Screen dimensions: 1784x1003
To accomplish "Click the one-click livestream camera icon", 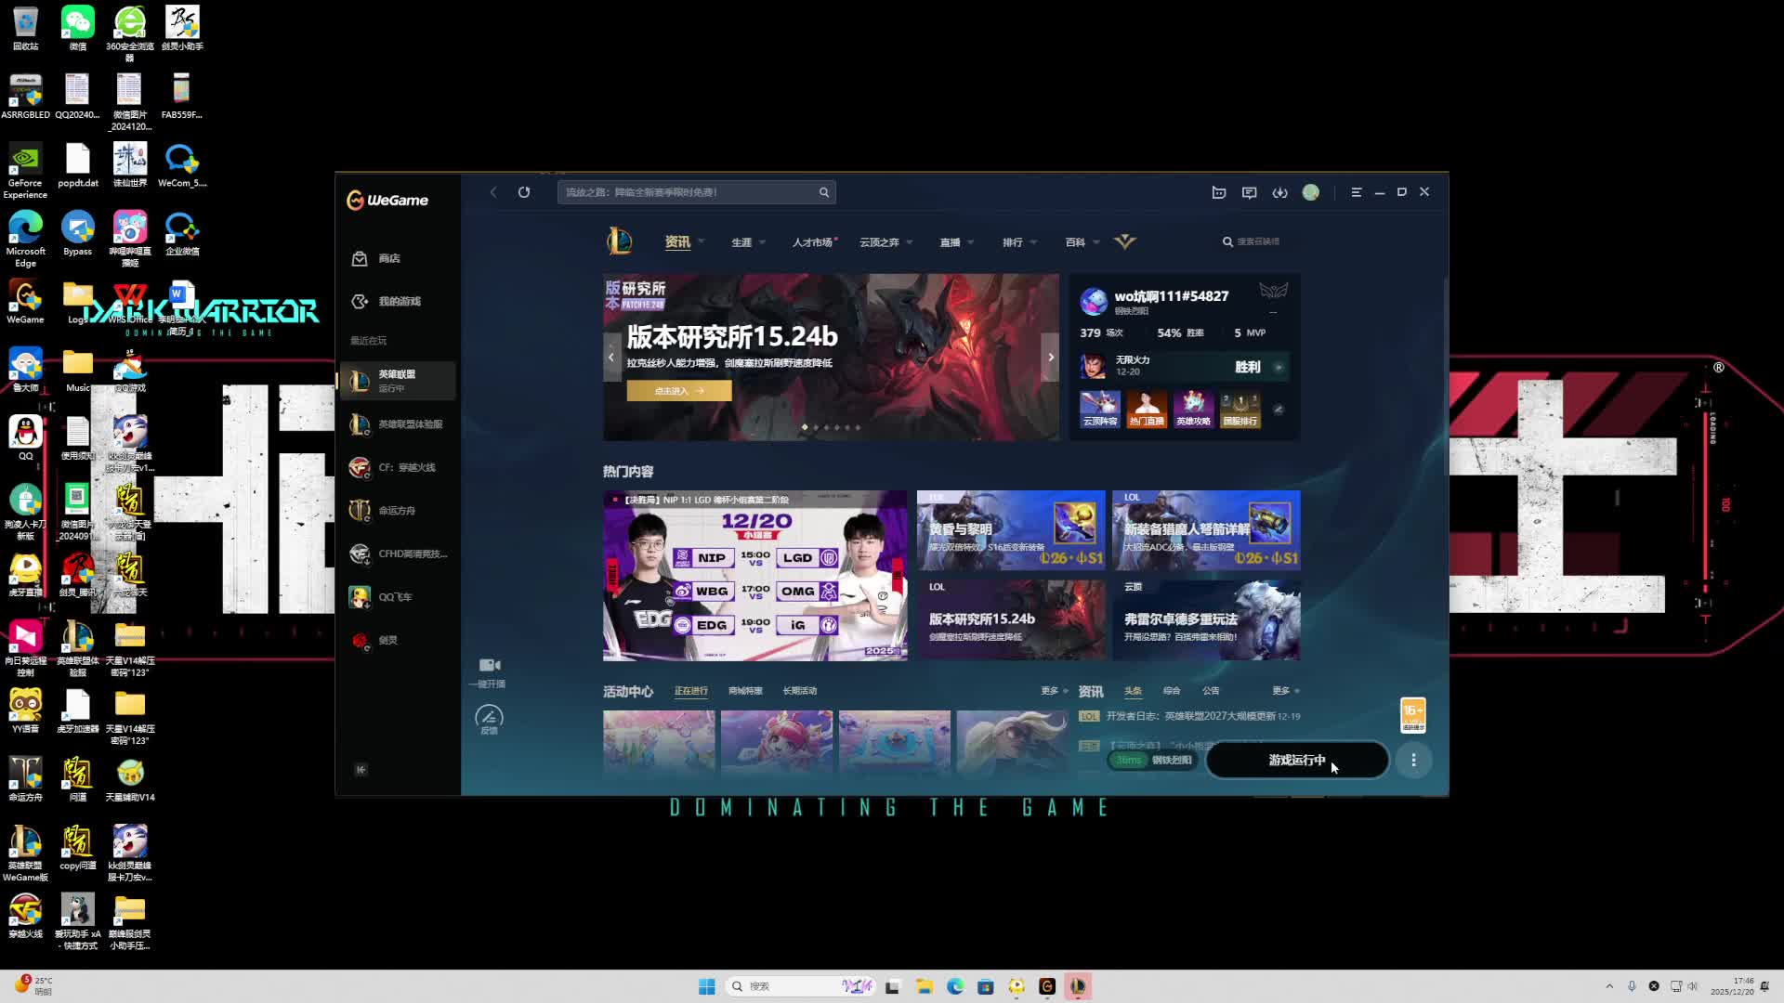I will tap(489, 665).
